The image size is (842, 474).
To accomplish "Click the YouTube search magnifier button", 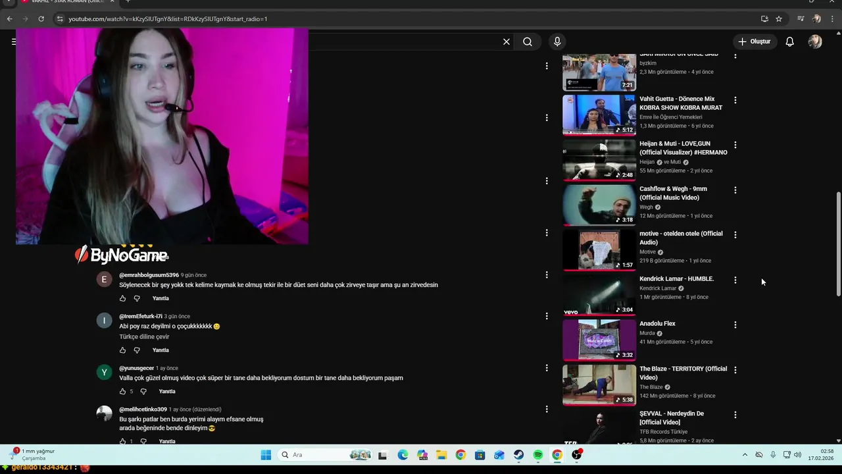I will tap(528, 41).
